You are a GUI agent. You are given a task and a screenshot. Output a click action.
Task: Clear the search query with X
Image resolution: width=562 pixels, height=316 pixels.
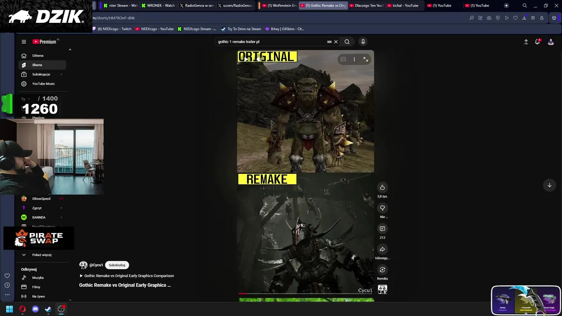336,42
